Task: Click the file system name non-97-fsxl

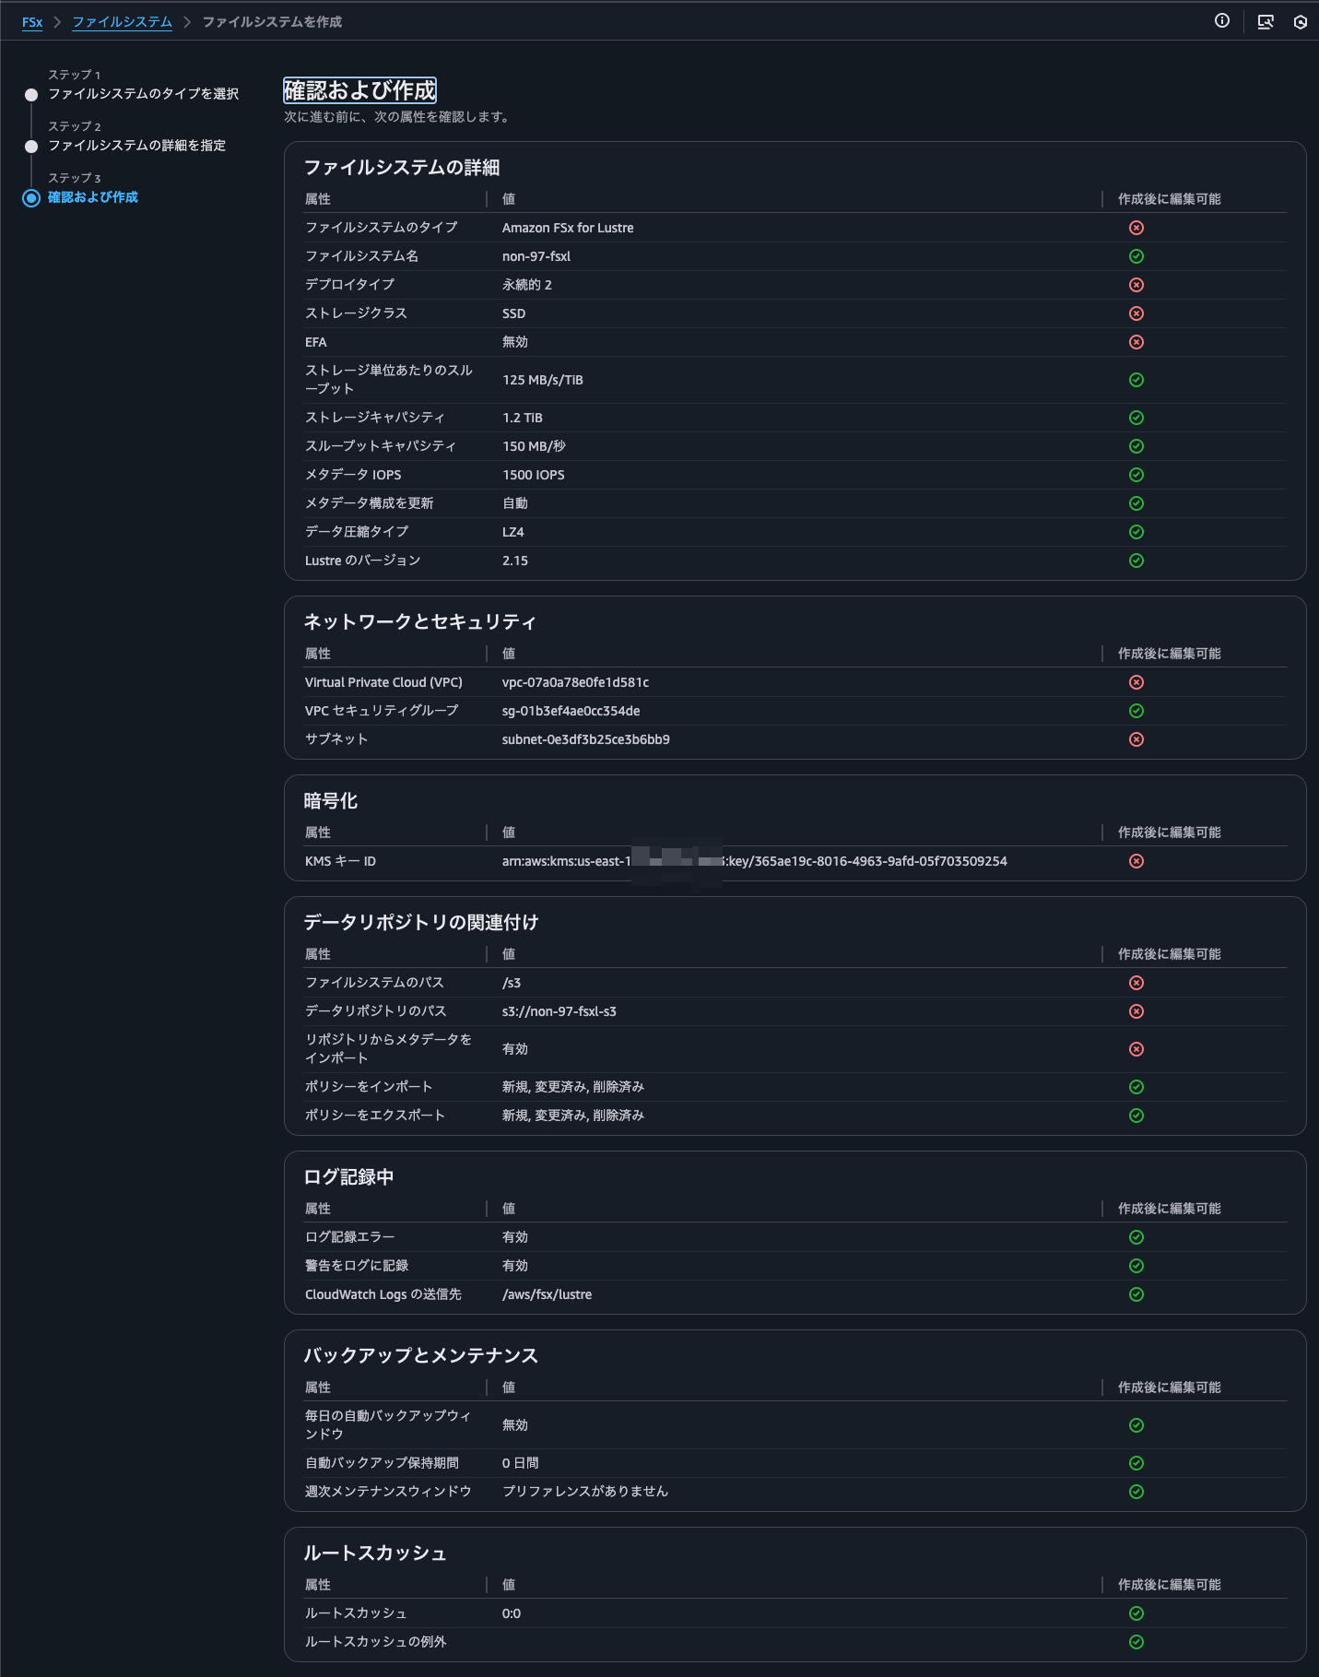Action: pos(536,256)
